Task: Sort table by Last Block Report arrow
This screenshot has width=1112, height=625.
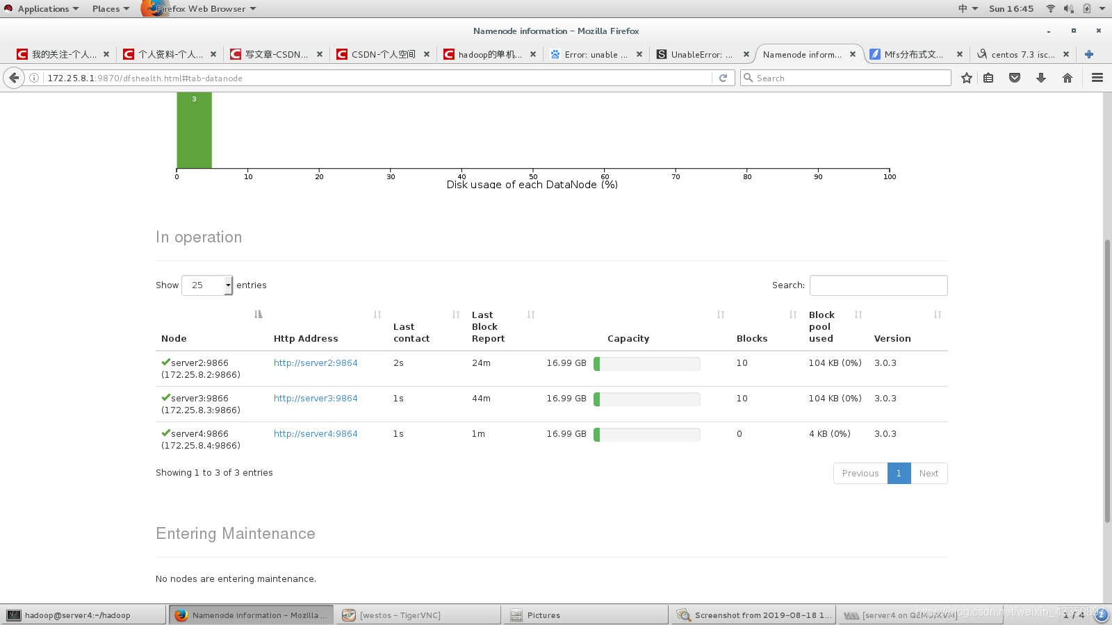Action: point(531,315)
